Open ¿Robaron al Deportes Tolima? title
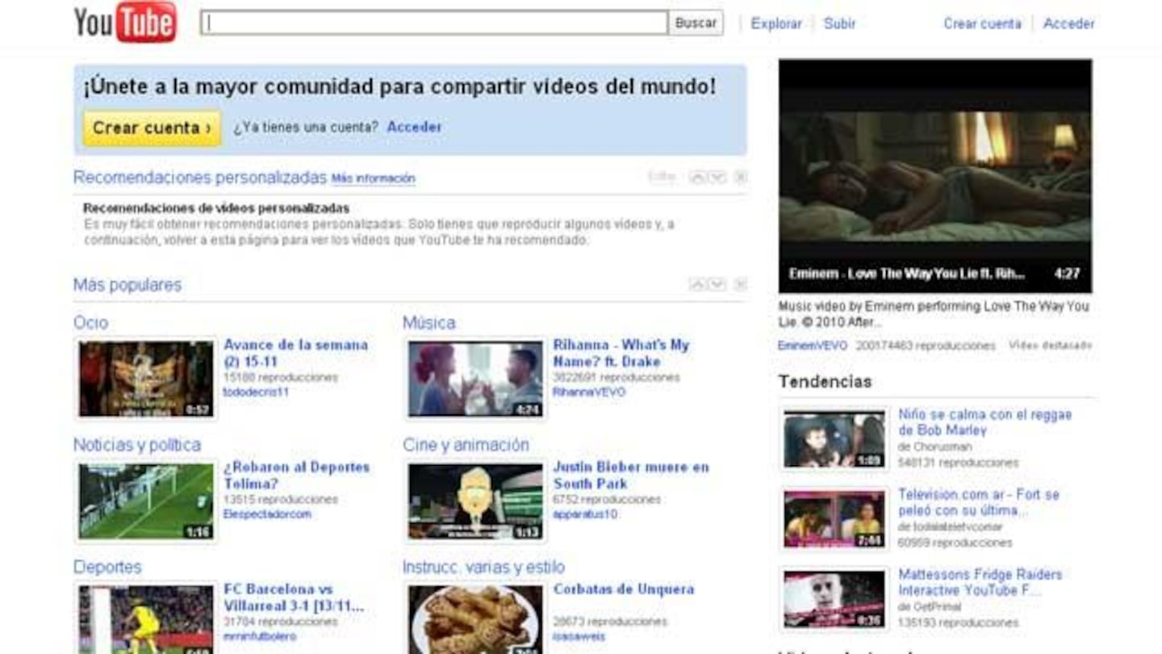 click(x=296, y=475)
